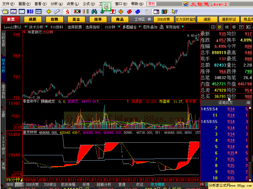
Task: Select the first yellow 港股 category button
Action: [x=33, y=19]
